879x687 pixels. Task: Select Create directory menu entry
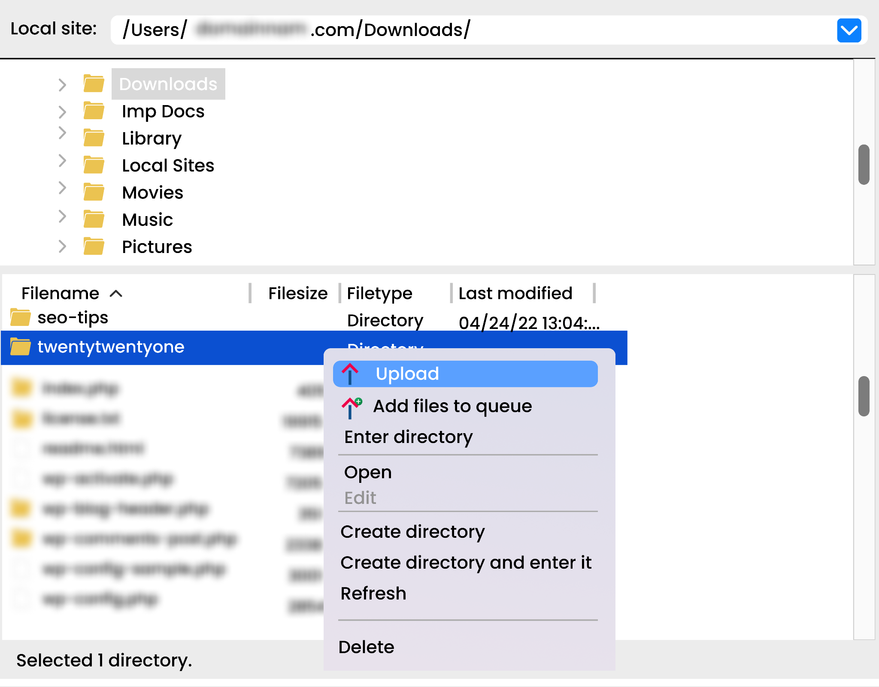412,532
